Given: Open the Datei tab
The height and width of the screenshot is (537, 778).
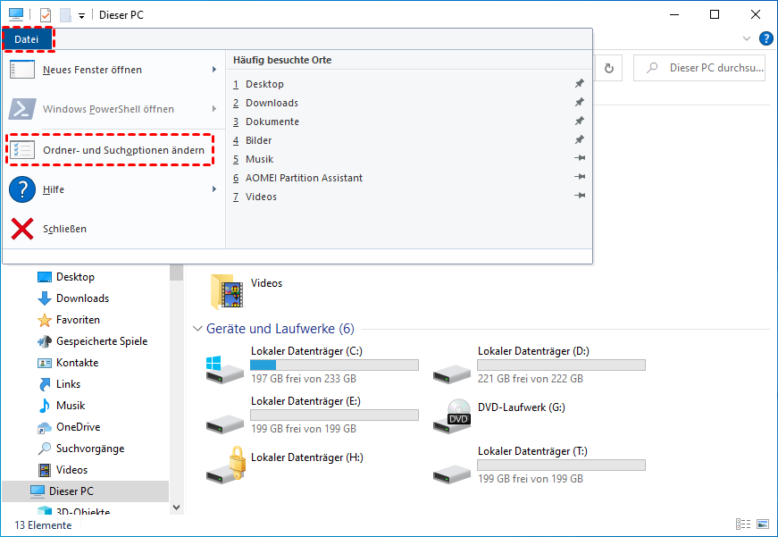Looking at the screenshot, I should (27, 39).
